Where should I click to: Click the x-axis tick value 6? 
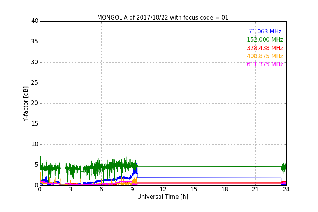pyautogui.click(x=102, y=190)
